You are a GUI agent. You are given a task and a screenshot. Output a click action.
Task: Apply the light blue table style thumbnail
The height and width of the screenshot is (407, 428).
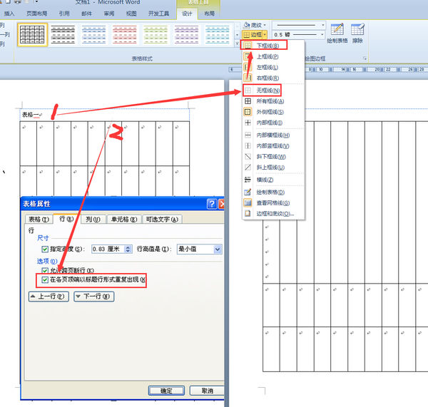218,35
